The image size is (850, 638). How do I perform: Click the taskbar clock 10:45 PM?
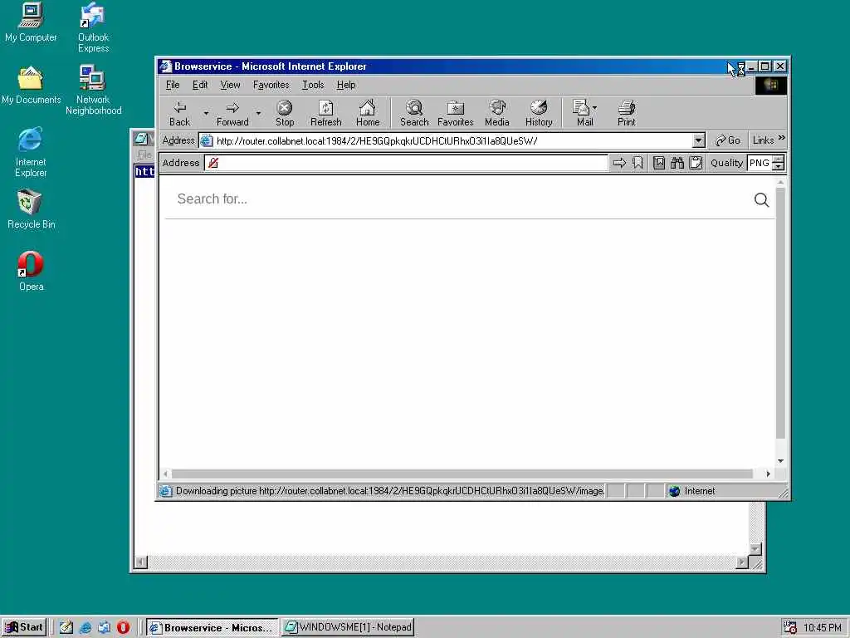click(x=823, y=628)
